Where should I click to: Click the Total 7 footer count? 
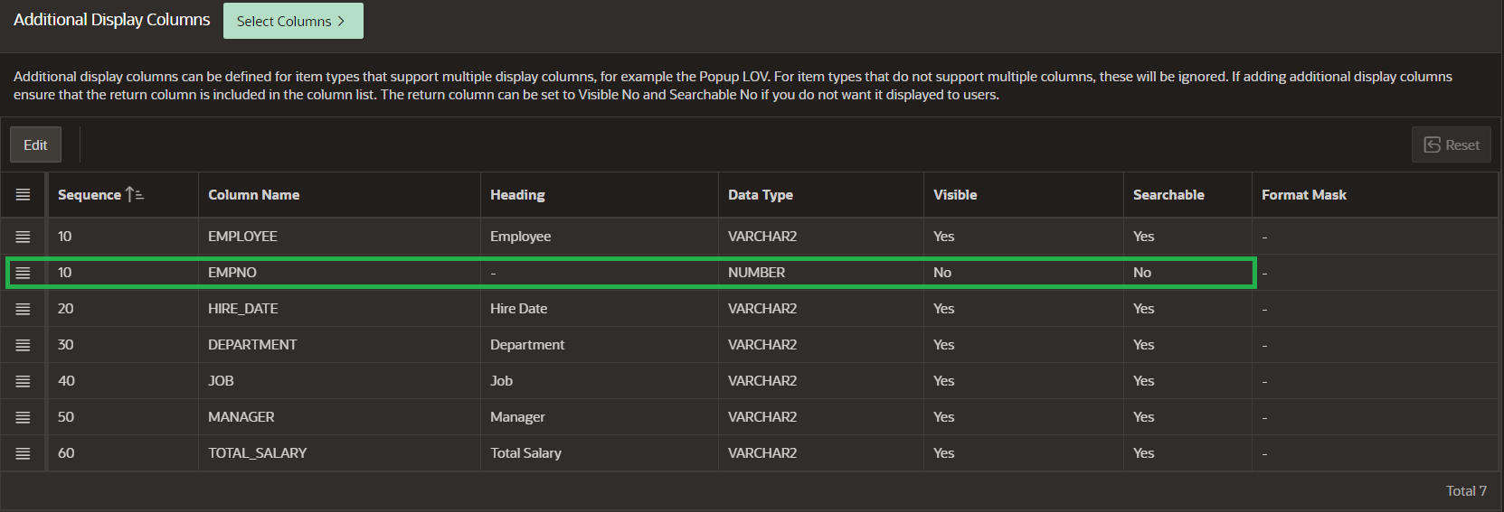coord(1466,490)
